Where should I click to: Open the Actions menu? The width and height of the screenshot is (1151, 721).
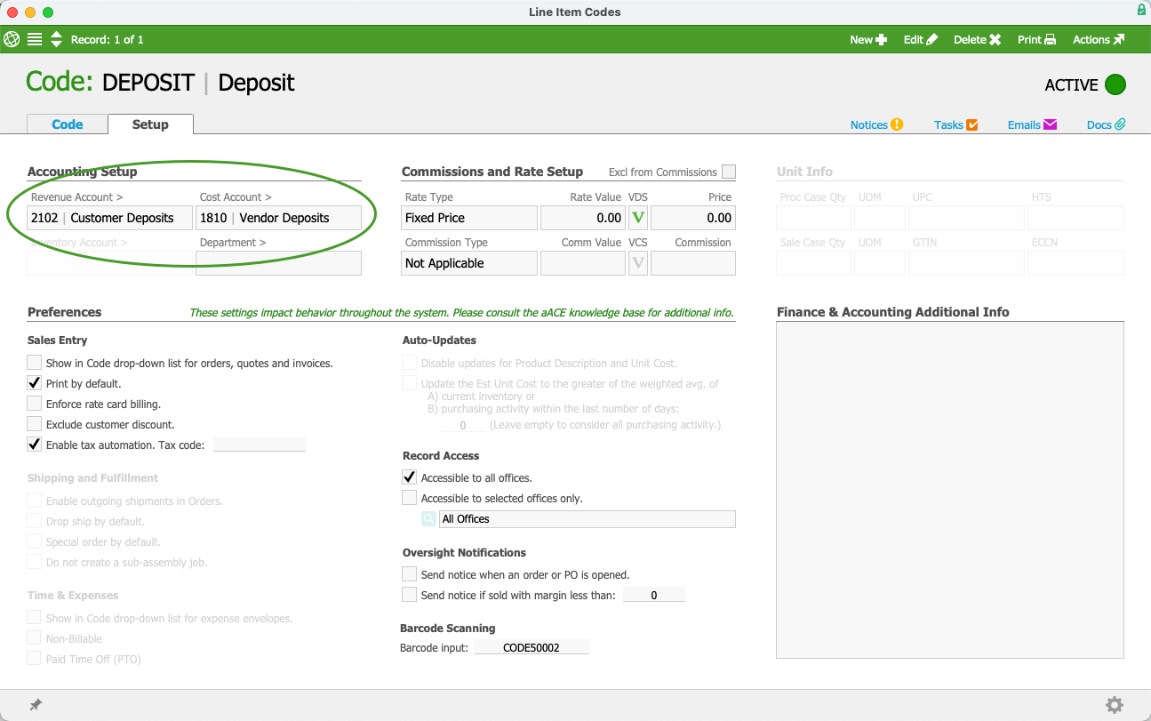coord(1099,39)
